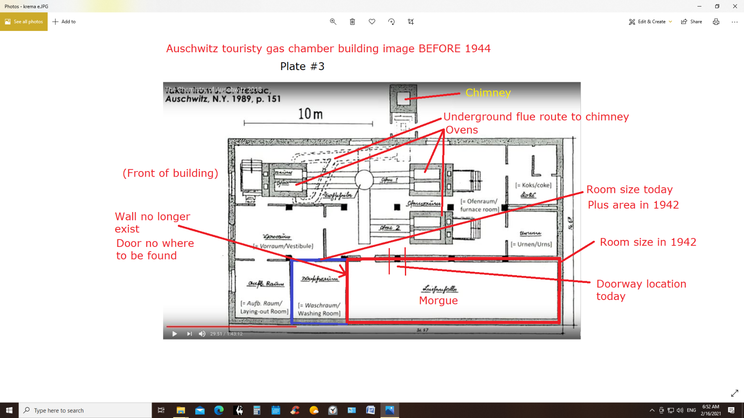Click the See all photos button
744x418 pixels.
point(24,22)
